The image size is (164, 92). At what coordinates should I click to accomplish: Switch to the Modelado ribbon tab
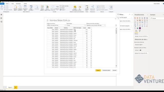18,4
